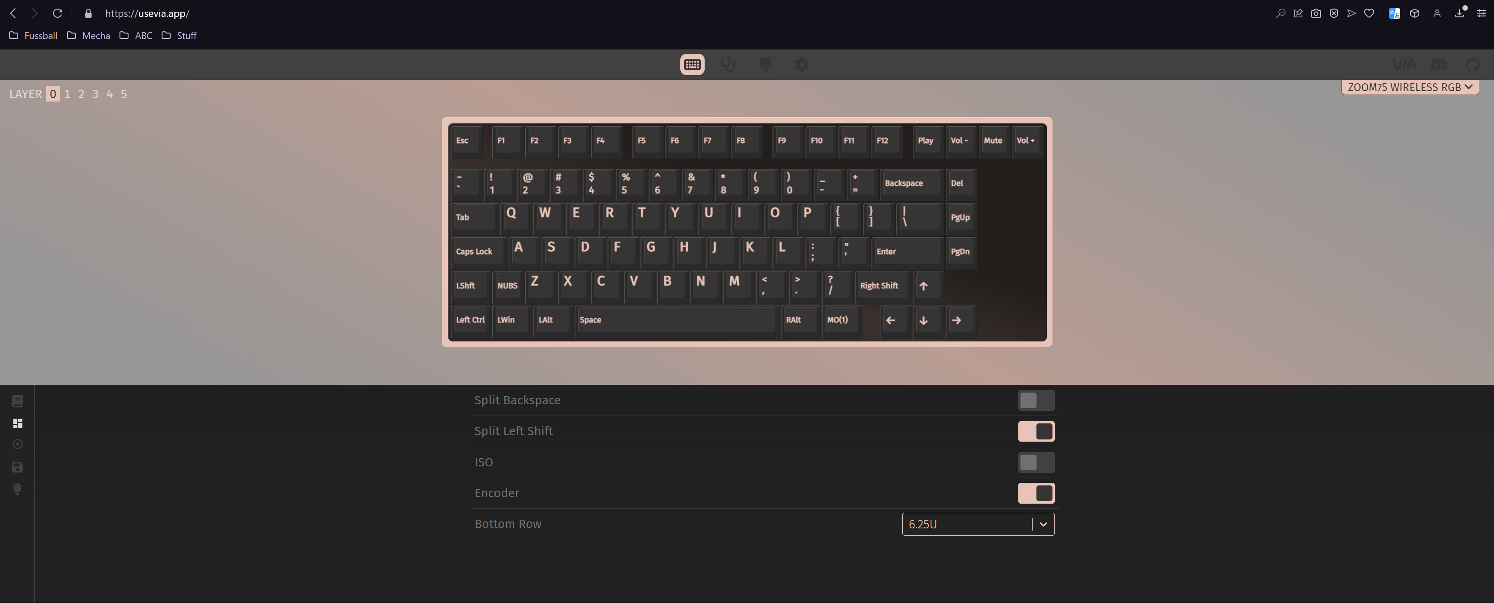Switch to layer 3
Image resolution: width=1494 pixels, height=603 pixels.
[x=95, y=94]
